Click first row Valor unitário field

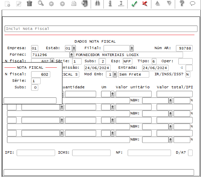tap(133, 94)
